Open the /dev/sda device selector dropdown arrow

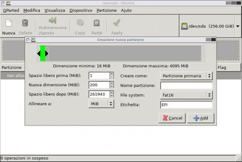click(238, 26)
